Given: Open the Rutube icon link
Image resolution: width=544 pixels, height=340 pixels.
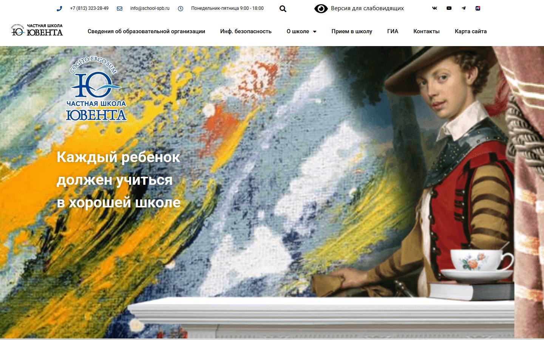Looking at the screenshot, I should click(x=478, y=8).
